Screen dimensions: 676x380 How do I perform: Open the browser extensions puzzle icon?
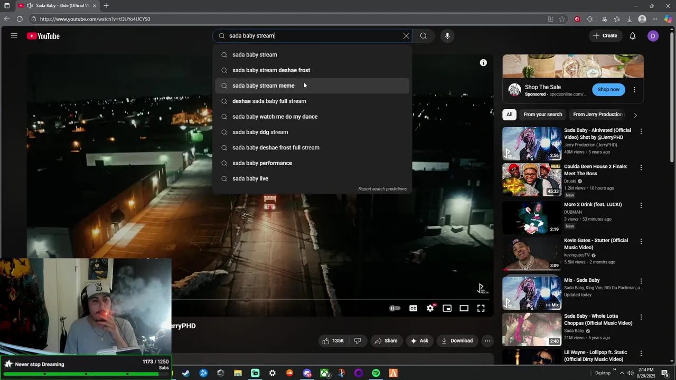(x=590, y=19)
